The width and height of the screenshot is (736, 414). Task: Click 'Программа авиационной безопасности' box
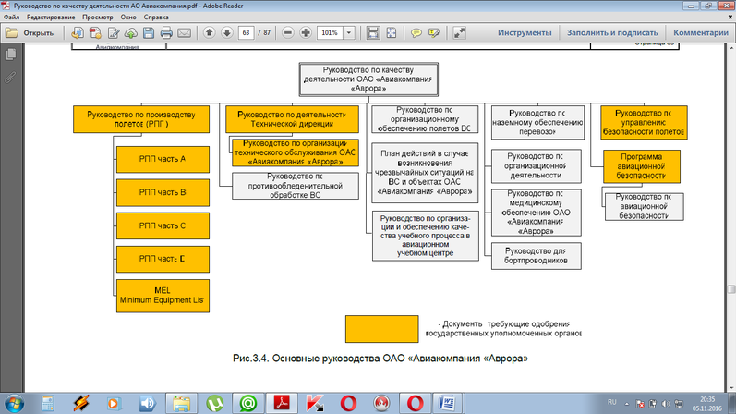[641, 166]
